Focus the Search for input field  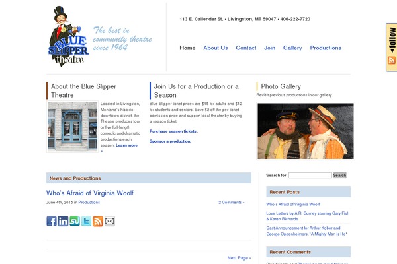[310, 176]
